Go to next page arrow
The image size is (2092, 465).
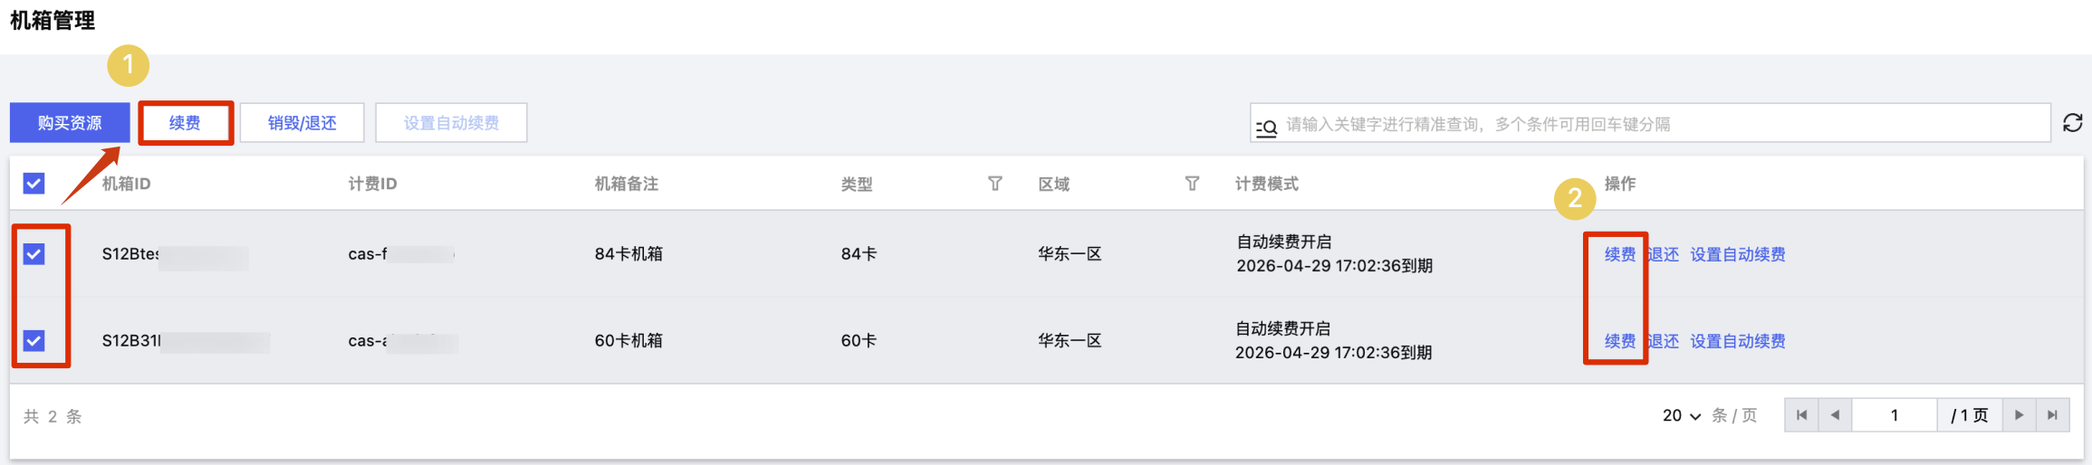pyautogui.click(x=2019, y=415)
